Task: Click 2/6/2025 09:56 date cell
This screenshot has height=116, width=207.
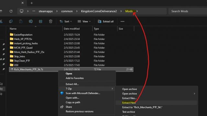Action: click(x=72, y=70)
